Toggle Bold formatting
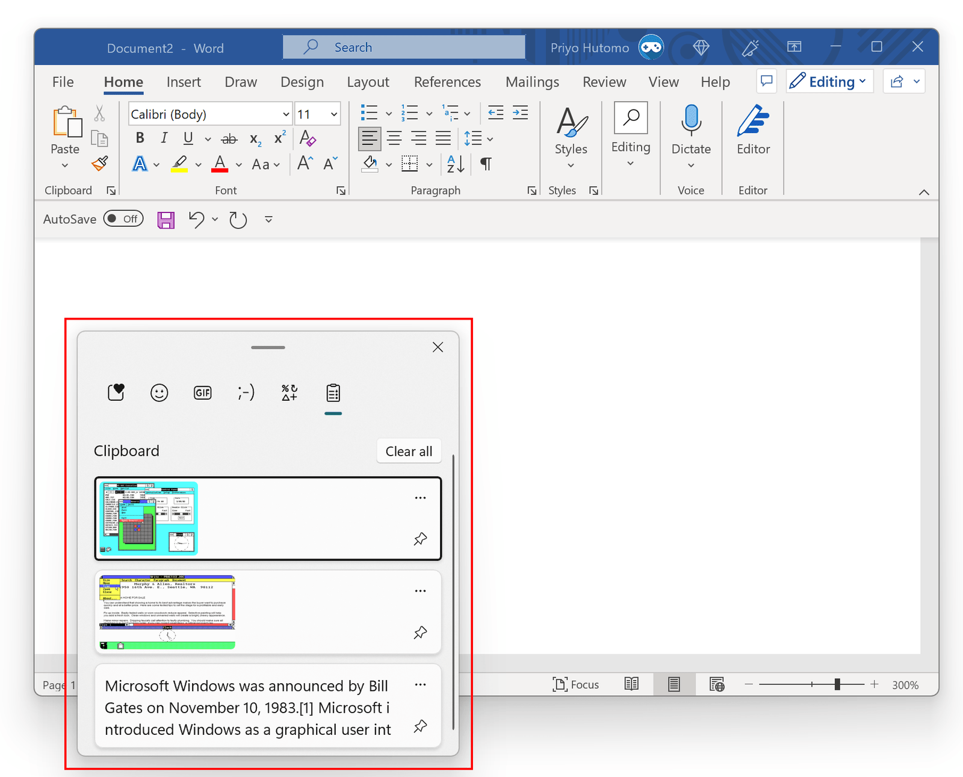Image resolution: width=963 pixels, height=777 pixels. pos(140,138)
